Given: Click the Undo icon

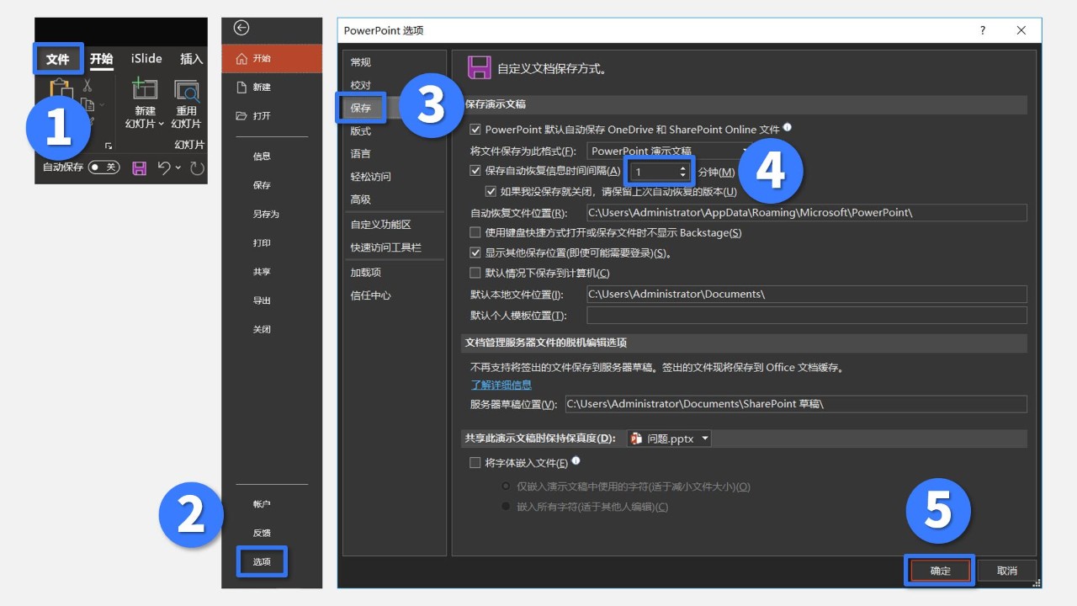Looking at the screenshot, I should (164, 167).
